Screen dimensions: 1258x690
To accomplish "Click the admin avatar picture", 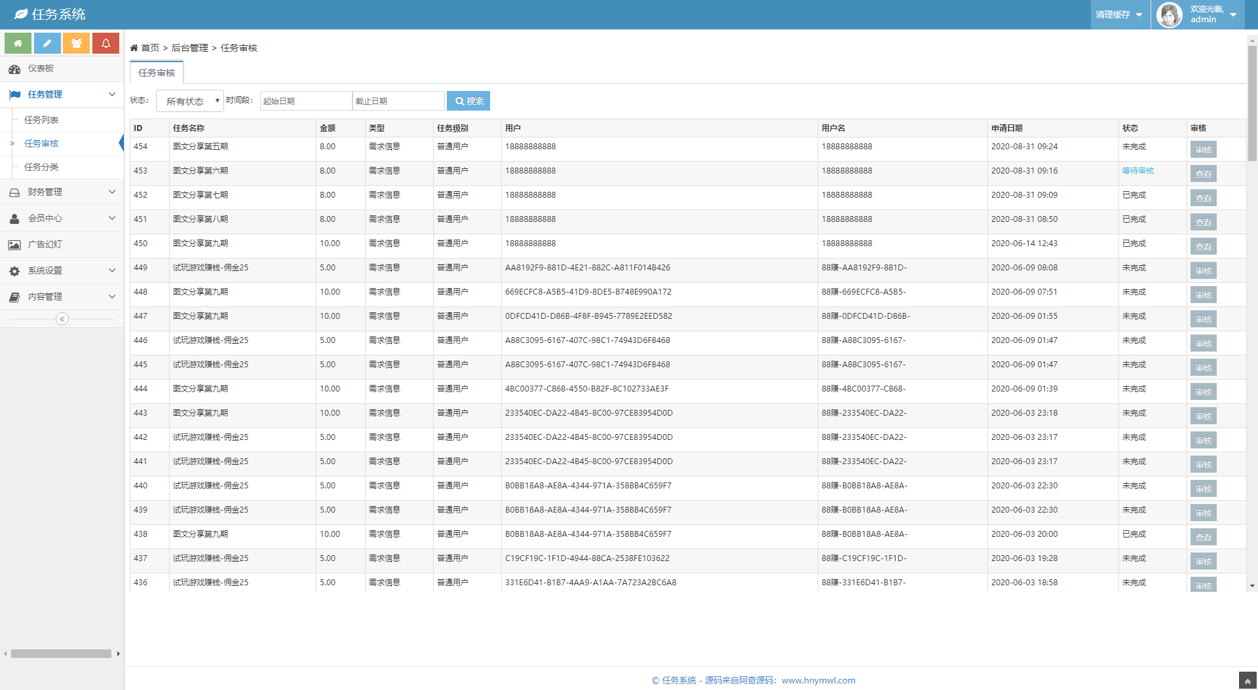I will 1170,14.
